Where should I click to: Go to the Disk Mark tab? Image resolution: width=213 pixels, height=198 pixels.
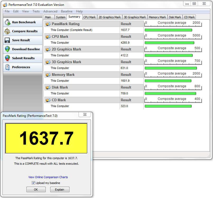[x=175, y=17]
